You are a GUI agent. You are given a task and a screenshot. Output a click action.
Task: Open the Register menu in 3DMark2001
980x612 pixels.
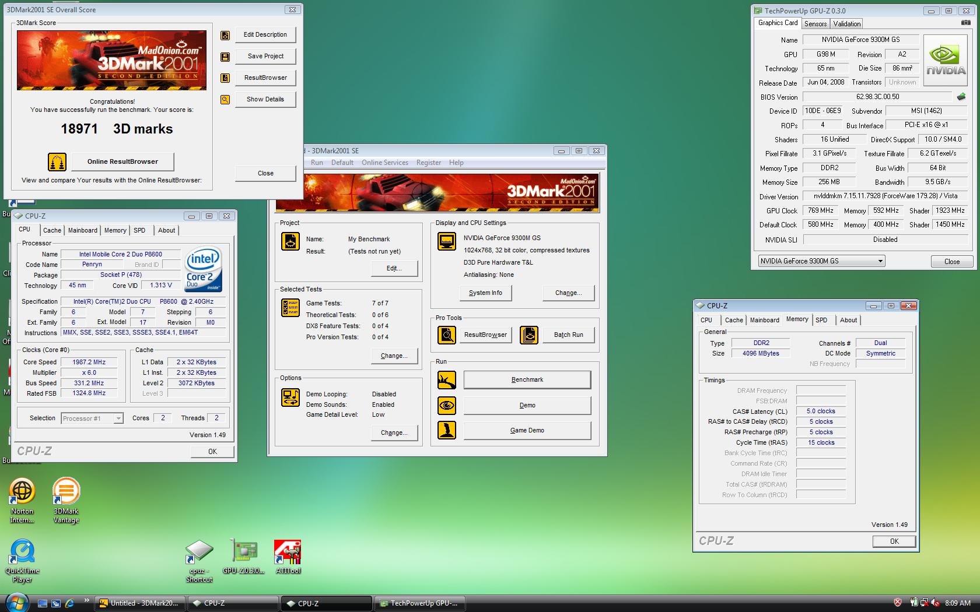pyautogui.click(x=429, y=163)
